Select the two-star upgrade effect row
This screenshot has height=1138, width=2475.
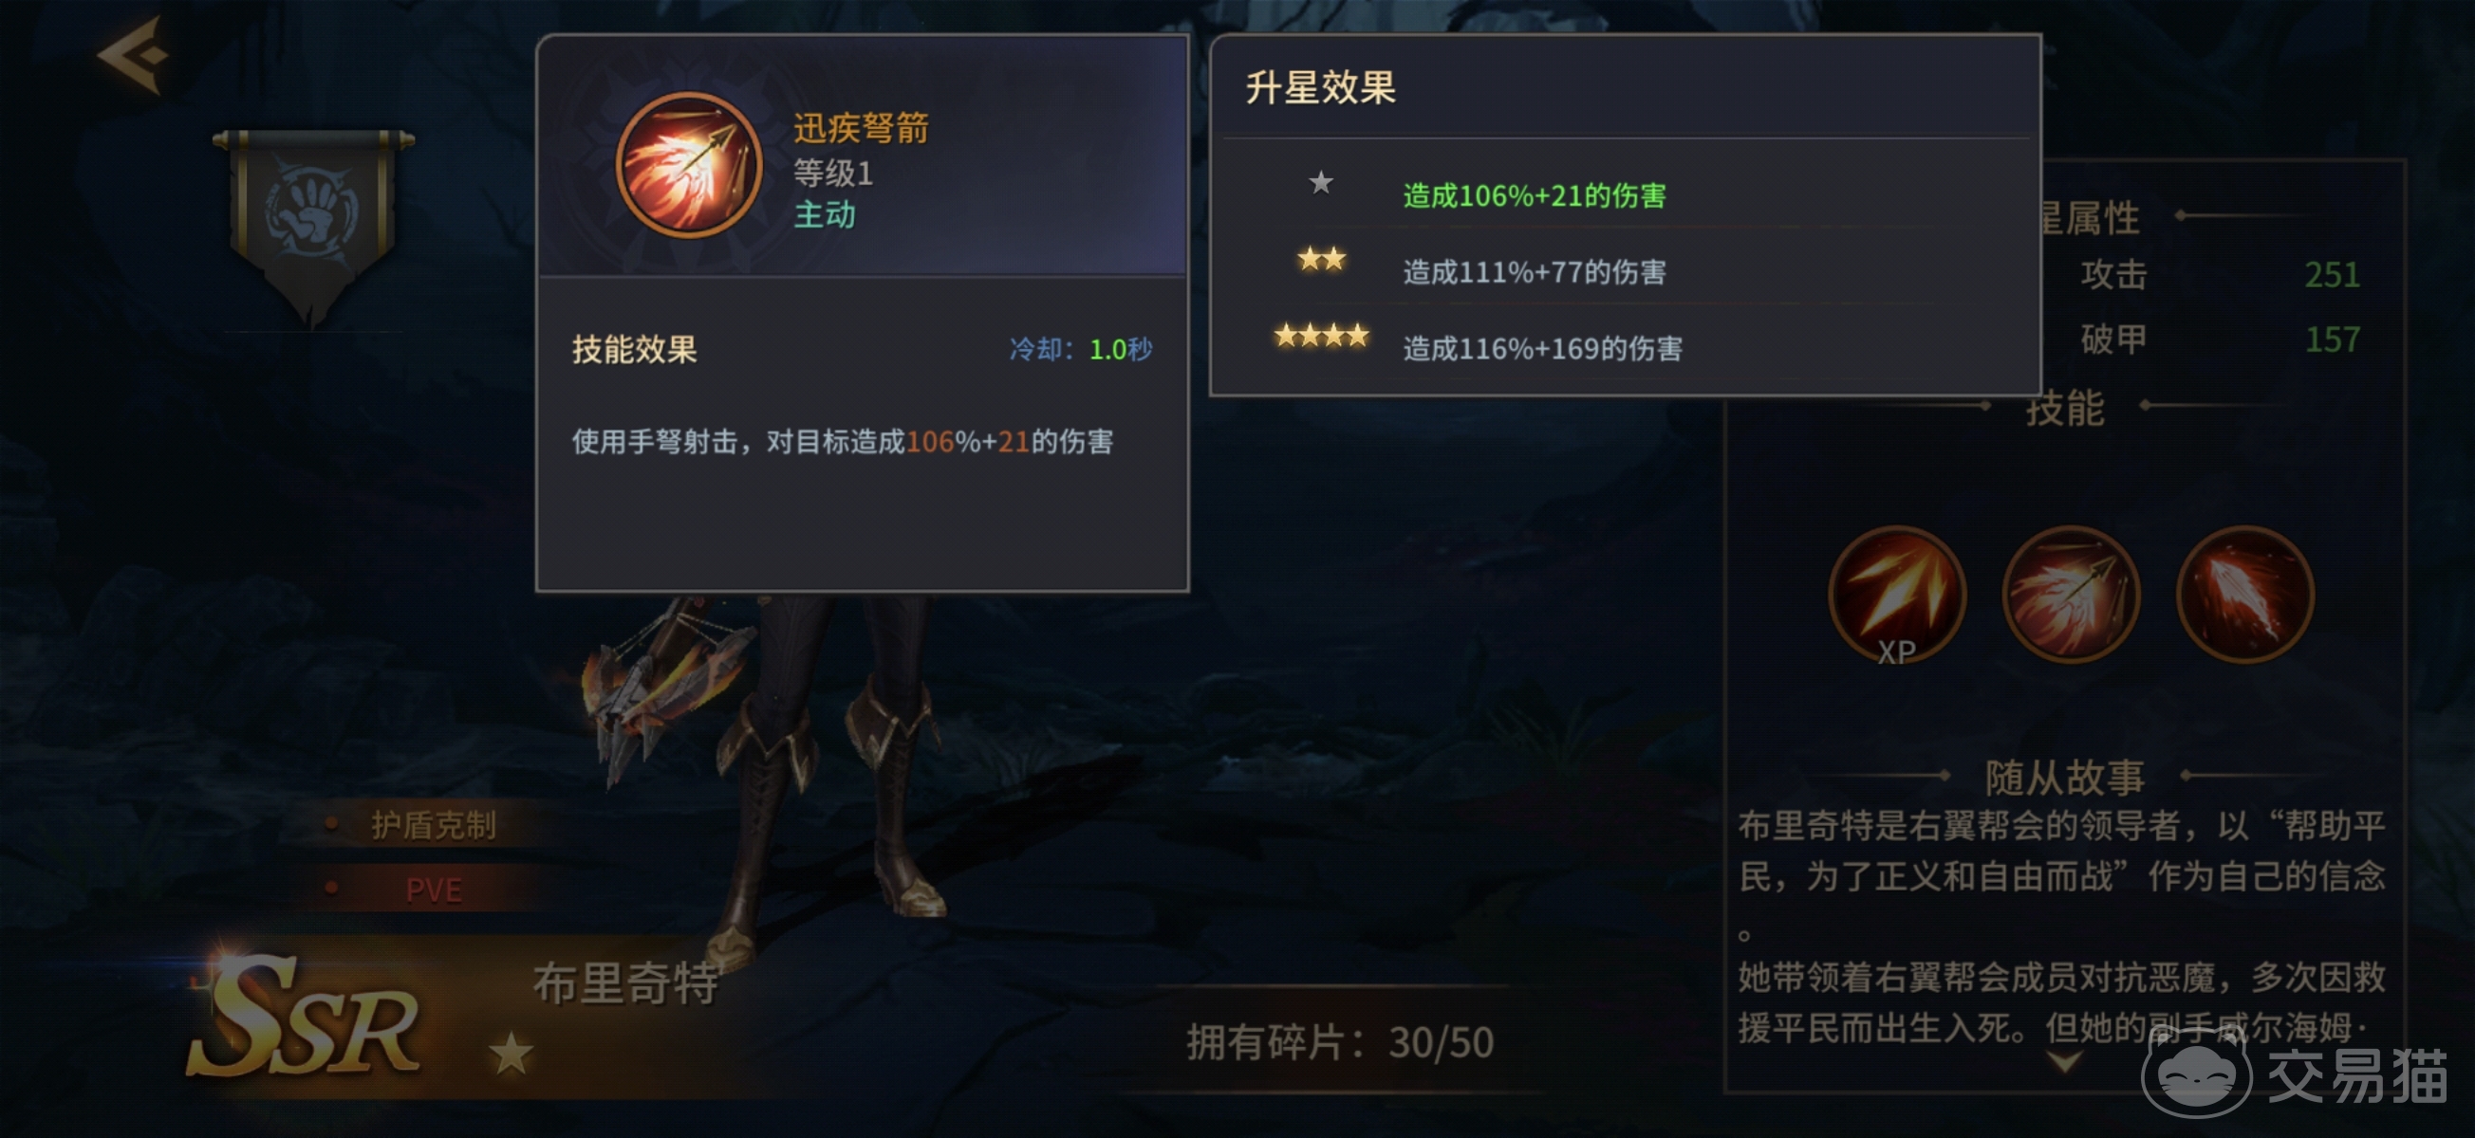click(1624, 269)
